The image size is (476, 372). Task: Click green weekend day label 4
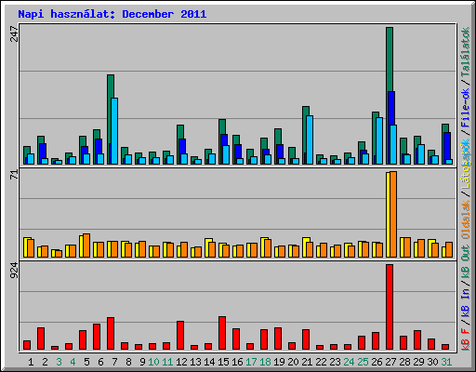(x=73, y=362)
